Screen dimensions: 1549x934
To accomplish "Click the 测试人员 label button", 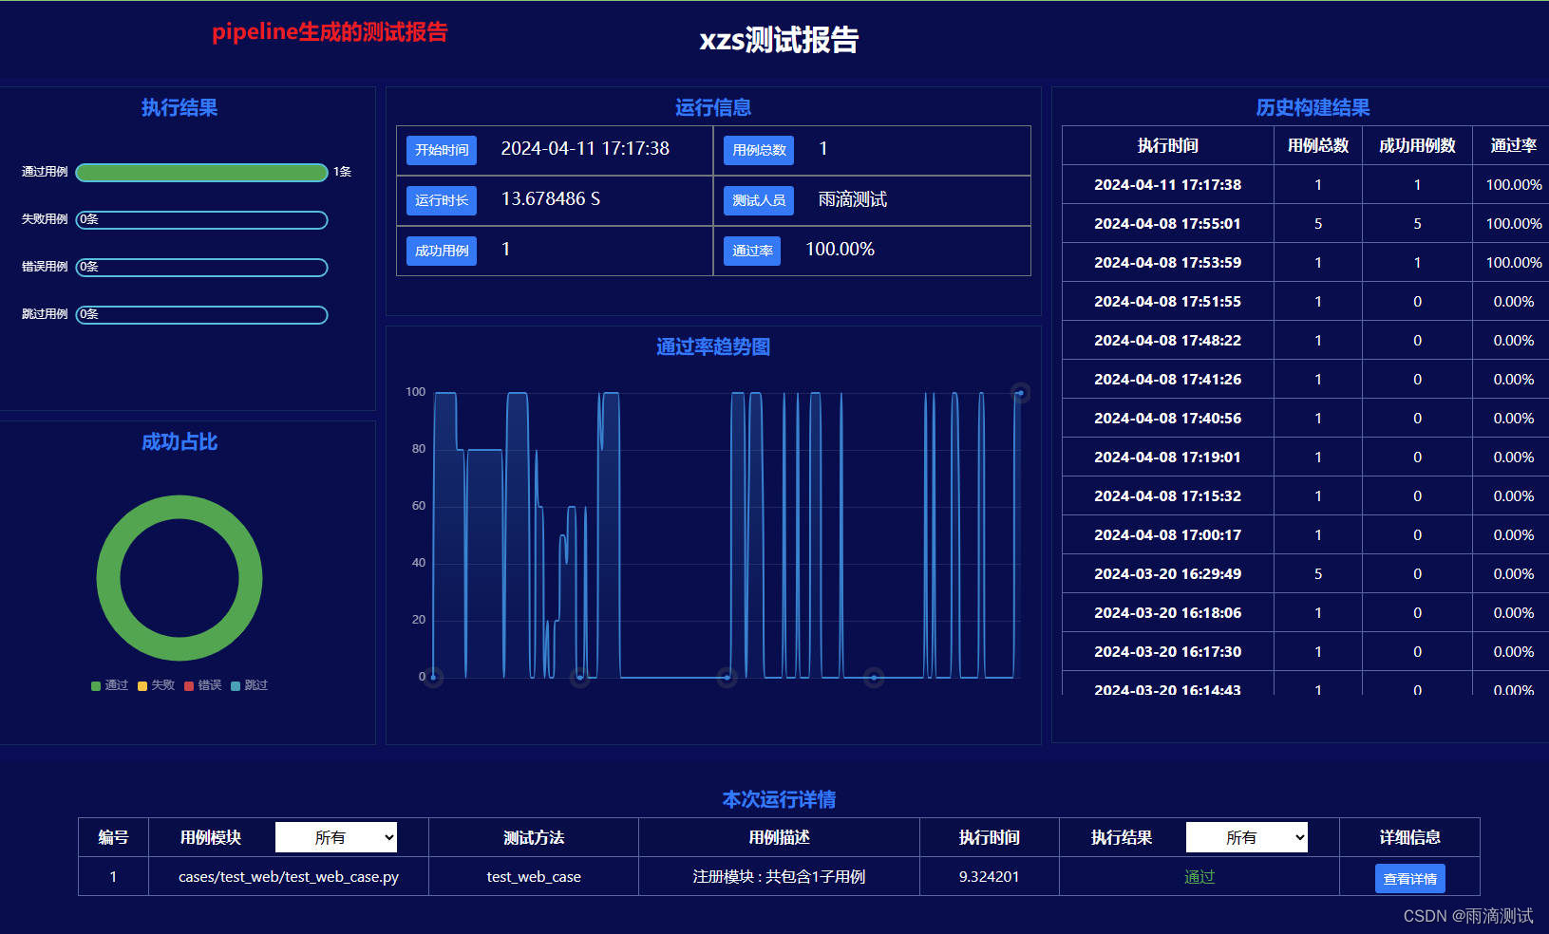I will (x=759, y=200).
